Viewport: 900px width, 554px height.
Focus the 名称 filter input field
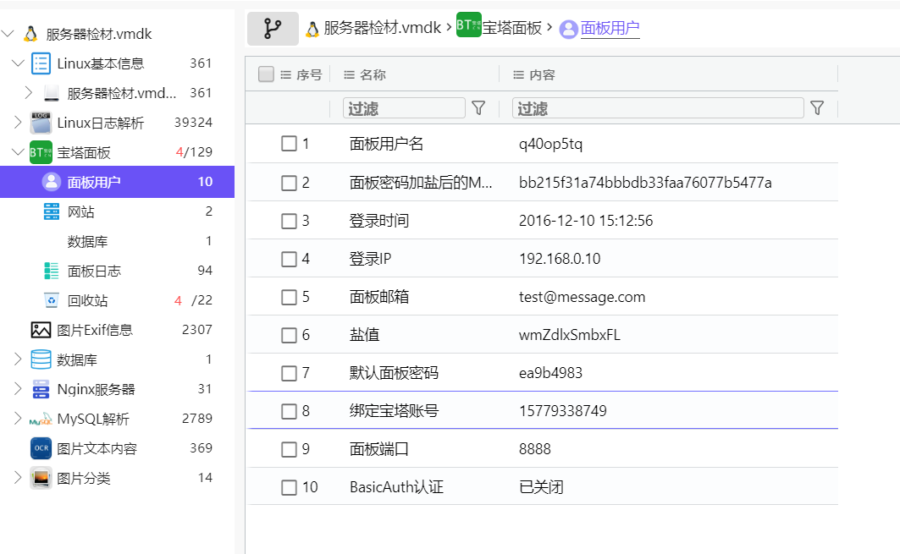click(x=404, y=107)
